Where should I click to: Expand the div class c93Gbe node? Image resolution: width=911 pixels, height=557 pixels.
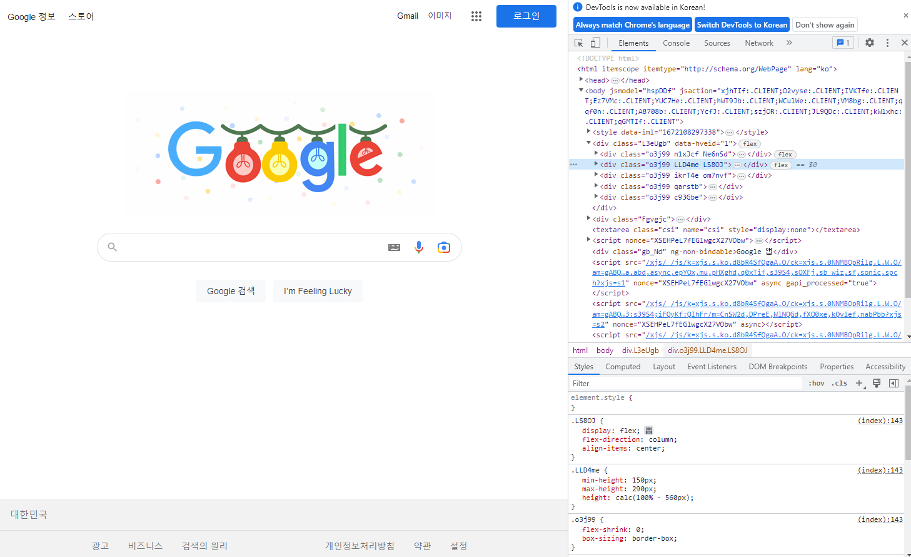click(596, 197)
